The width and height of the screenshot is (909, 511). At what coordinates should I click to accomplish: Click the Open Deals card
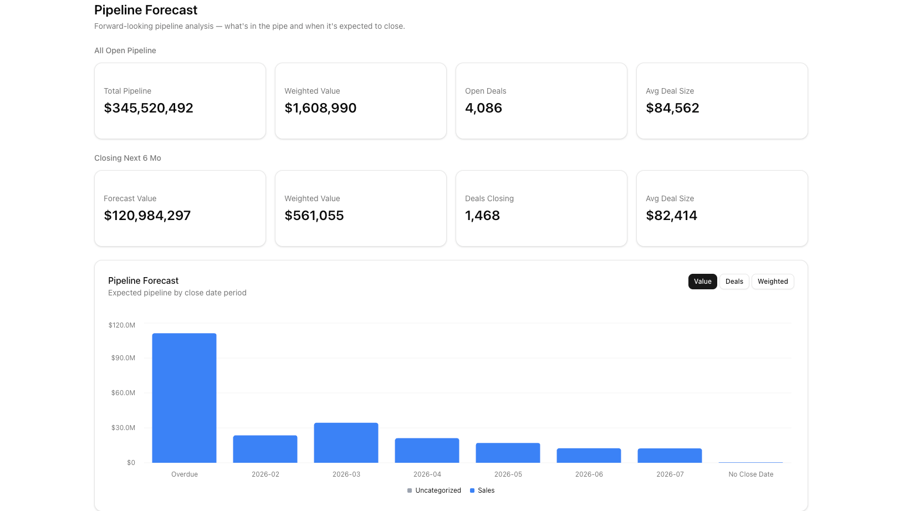coord(541,101)
